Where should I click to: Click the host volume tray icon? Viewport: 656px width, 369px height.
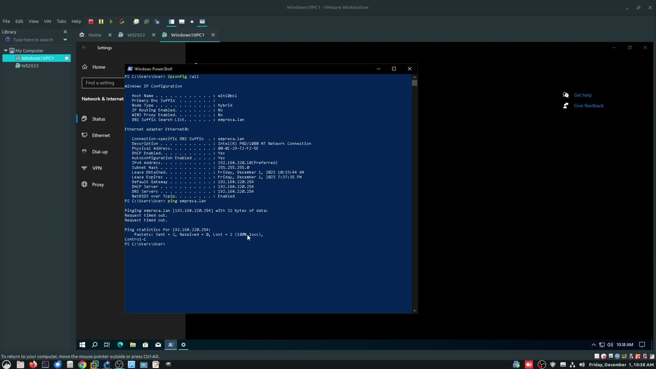582,365
